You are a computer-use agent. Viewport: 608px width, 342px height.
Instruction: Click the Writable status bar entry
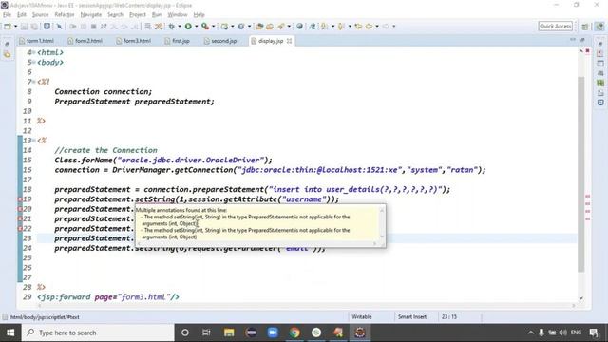coord(361,316)
